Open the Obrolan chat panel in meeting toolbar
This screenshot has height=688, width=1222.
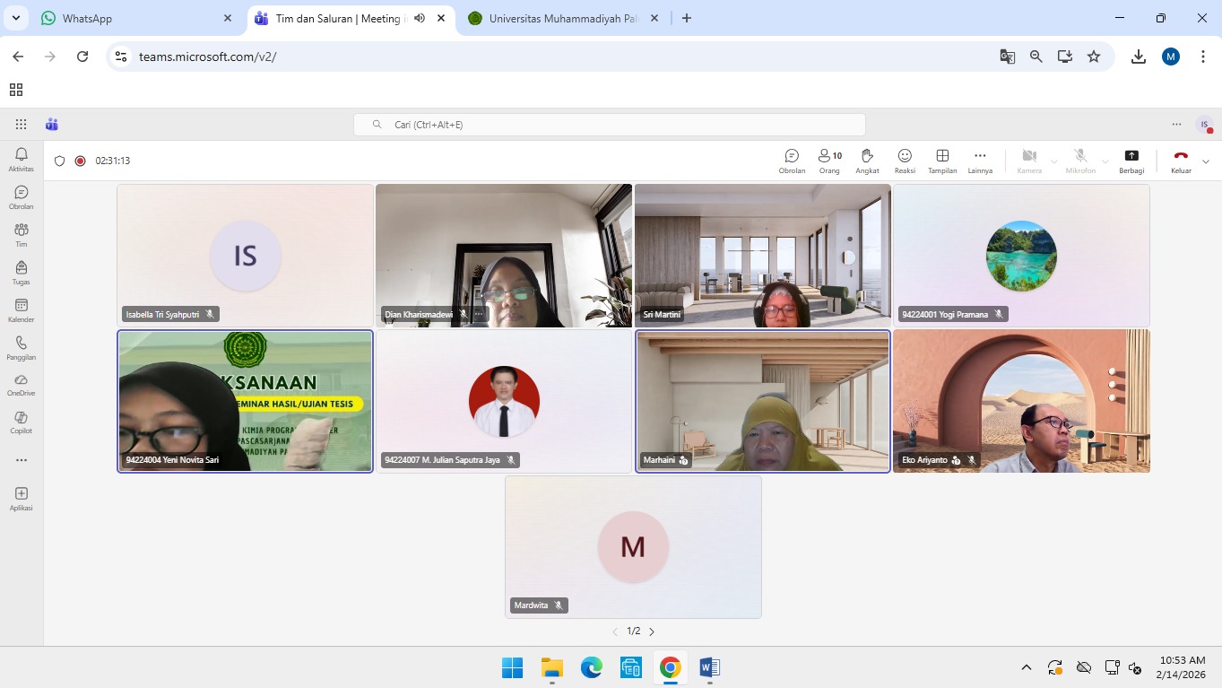pos(792,161)
